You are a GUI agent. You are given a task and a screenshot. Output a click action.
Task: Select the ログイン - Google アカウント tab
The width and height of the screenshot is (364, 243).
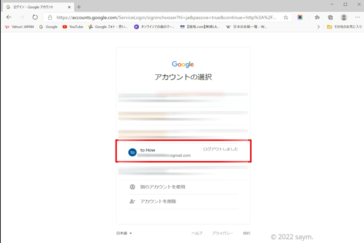pos(36,7)
